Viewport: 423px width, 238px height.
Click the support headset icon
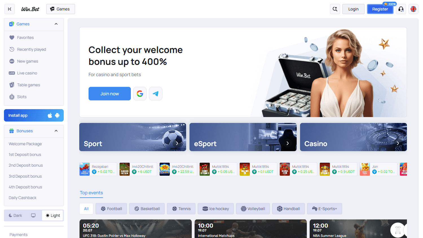pos(401,9)
